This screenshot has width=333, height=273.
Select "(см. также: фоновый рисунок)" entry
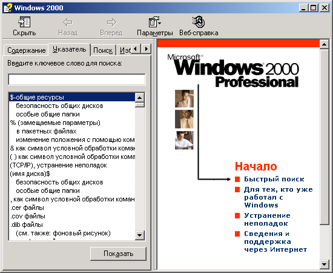[64, 234]
